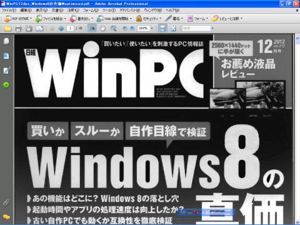
Task: Open the zoom percentage dropdown arrow
Action: coord(152,28)
